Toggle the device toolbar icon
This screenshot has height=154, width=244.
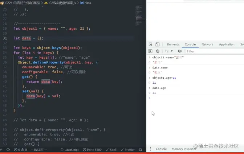(x=157, y=45)
